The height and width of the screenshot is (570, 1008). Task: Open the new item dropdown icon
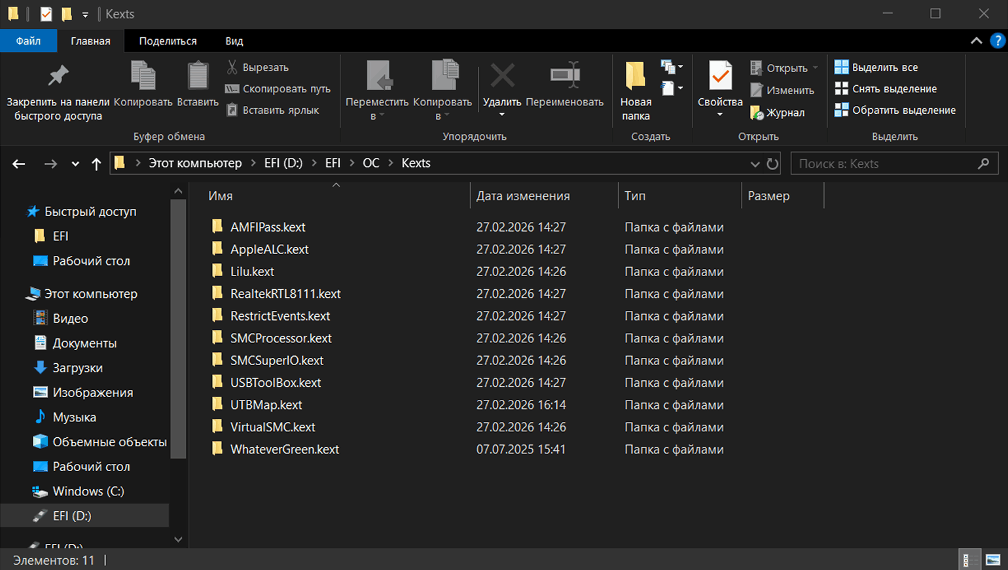click(x=672, y=67)
